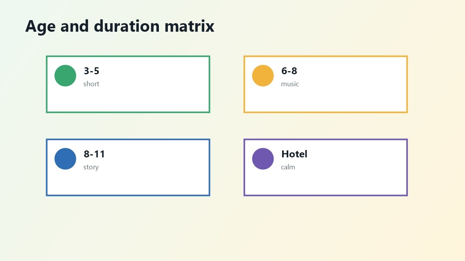
Task: Click the 'short' subtitle label
Action: tap(91, 84)
